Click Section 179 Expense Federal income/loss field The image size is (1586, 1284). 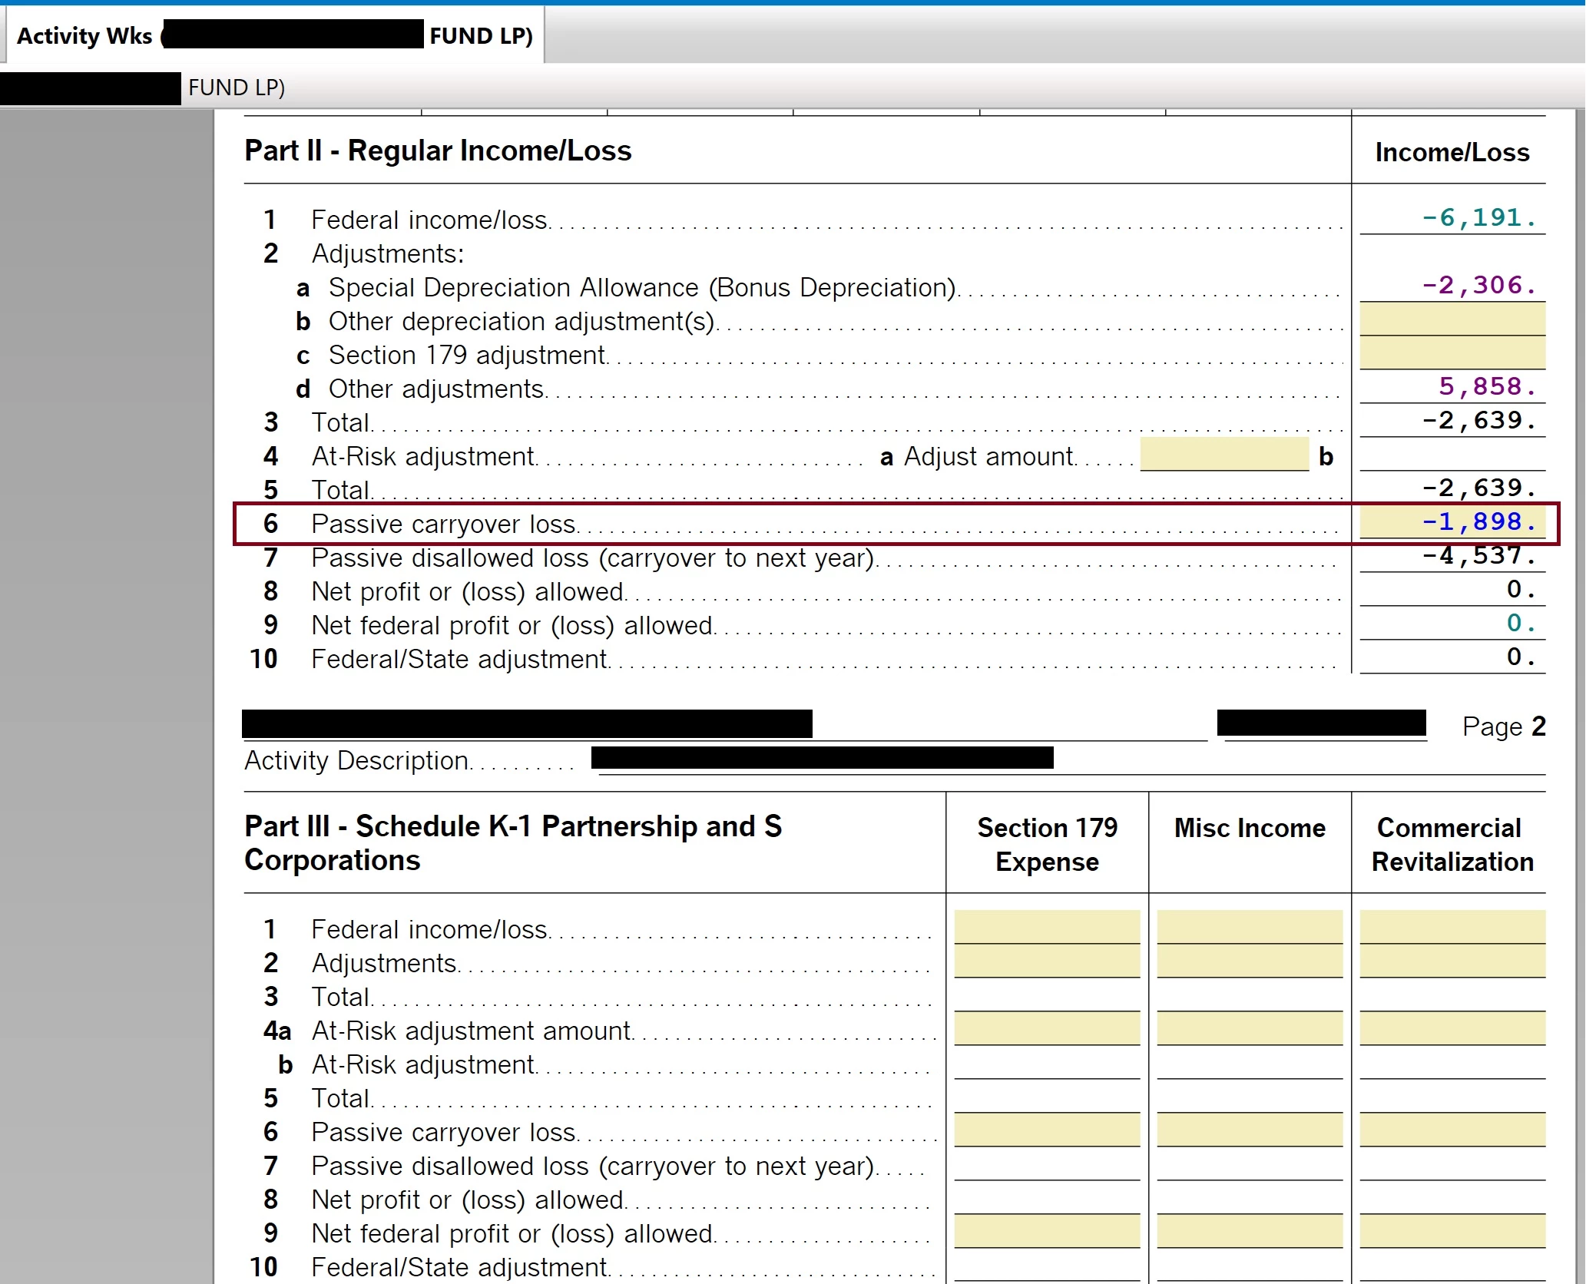pyautogui.click(x=1046, y=927)
